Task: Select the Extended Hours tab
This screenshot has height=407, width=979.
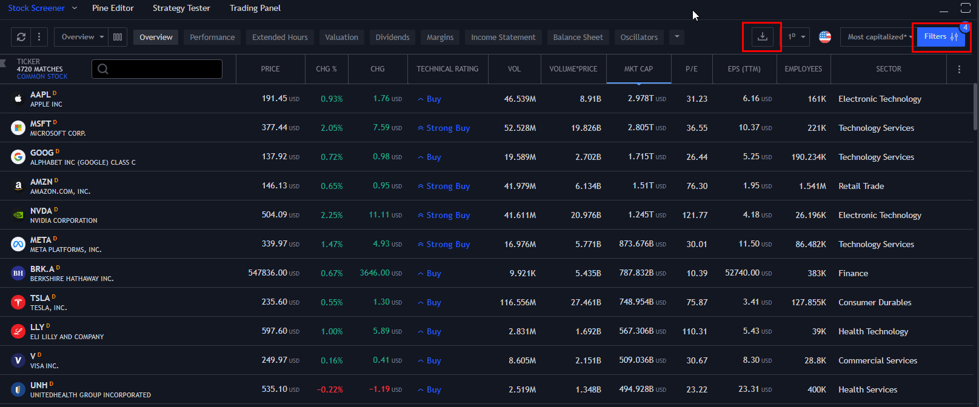Action: (280, 37)
